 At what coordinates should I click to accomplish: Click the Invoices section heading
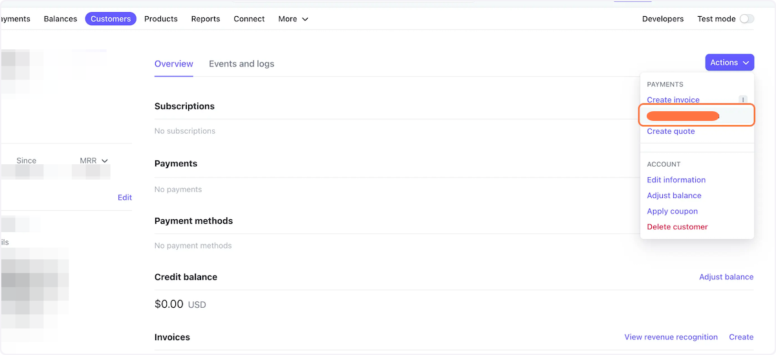click(172, 337)
